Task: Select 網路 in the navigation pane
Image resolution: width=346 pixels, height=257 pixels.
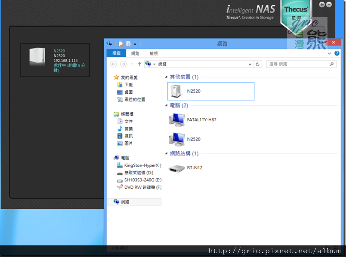Action: (134, 202)
